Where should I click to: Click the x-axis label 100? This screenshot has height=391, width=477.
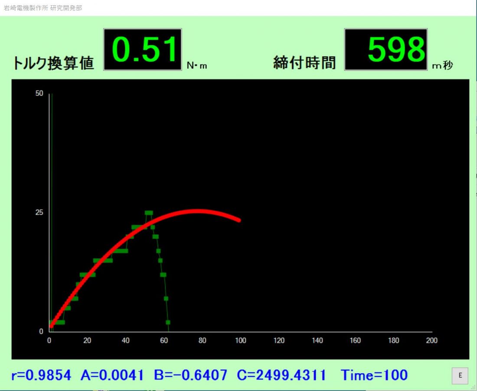tap(241, 341)
